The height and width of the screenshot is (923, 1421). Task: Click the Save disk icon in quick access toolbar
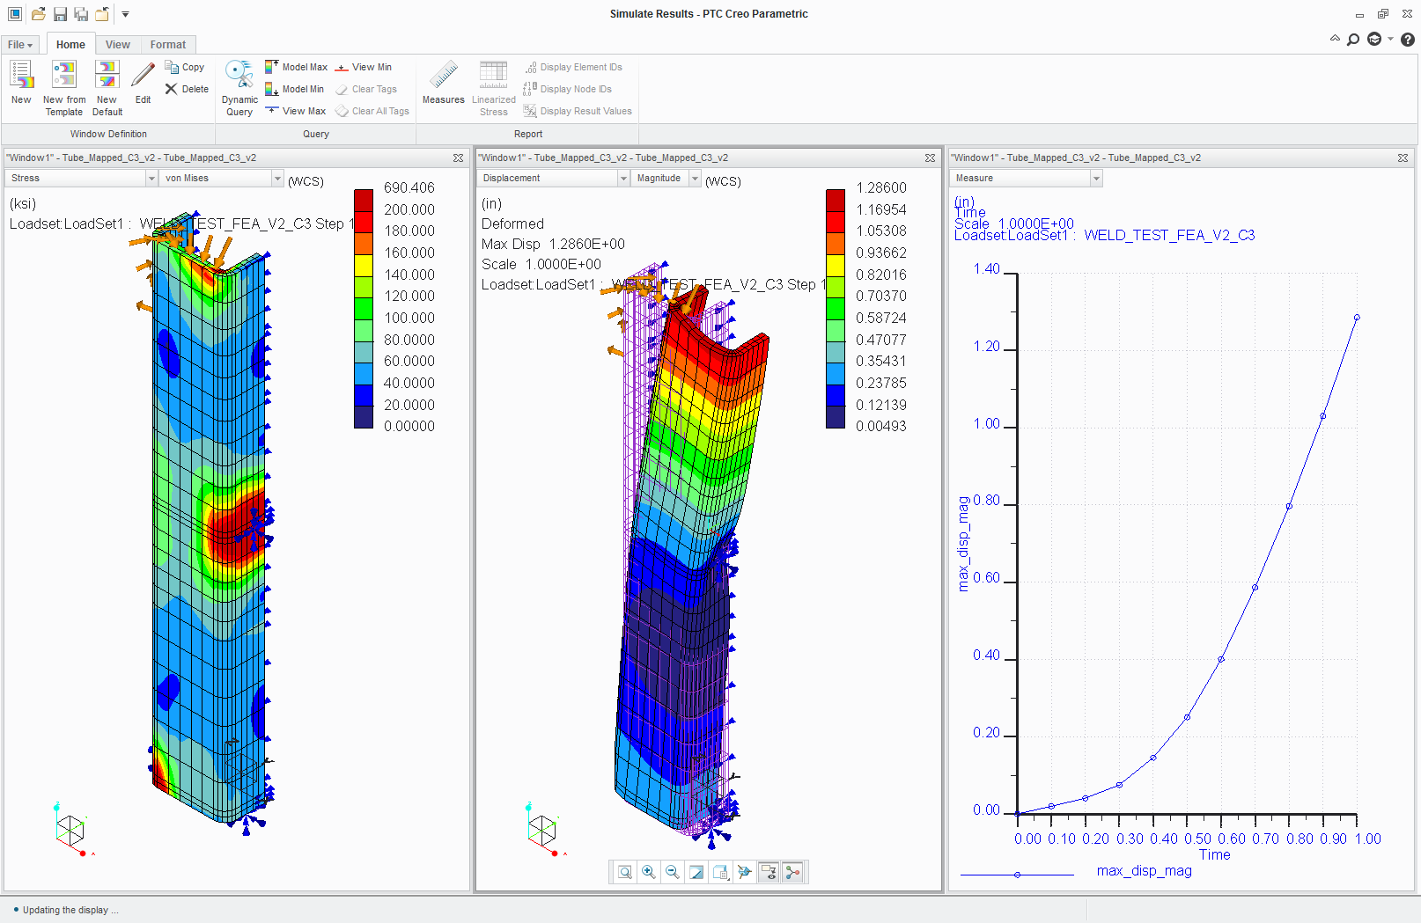pyautogui.click(x=60, y=14)
